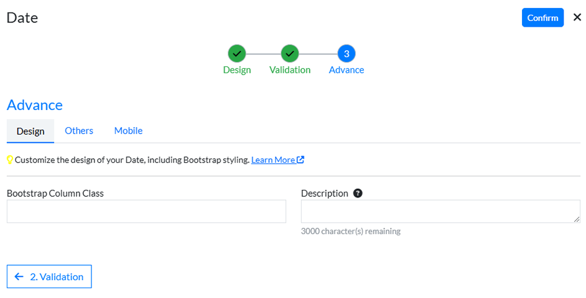Click the Design step checkmark circle

coord(237,53)
